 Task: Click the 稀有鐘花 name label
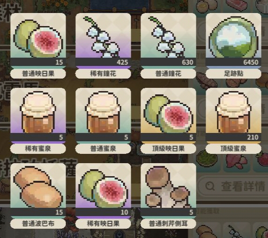[x=103, y=73]
